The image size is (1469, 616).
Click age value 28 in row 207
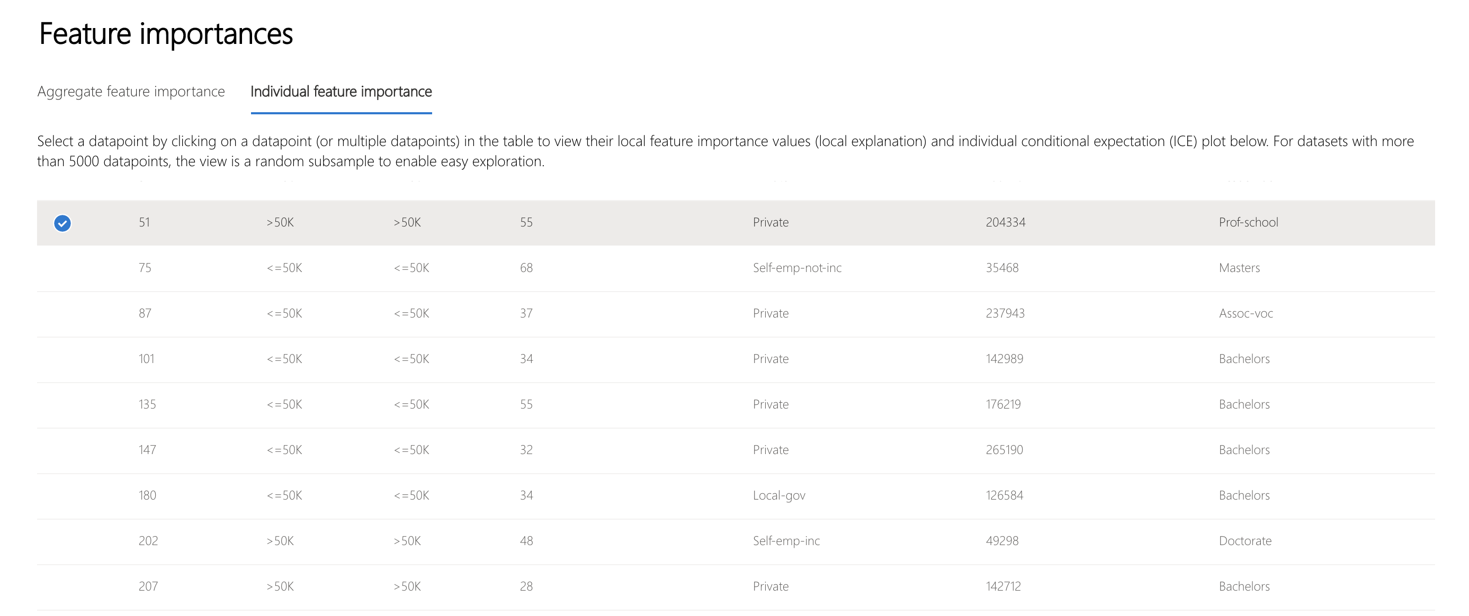pos(526,586)
